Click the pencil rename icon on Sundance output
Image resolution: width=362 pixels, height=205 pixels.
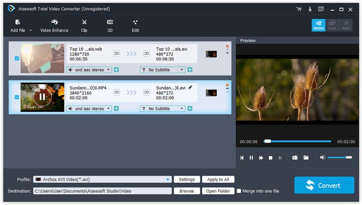point(191,87)
